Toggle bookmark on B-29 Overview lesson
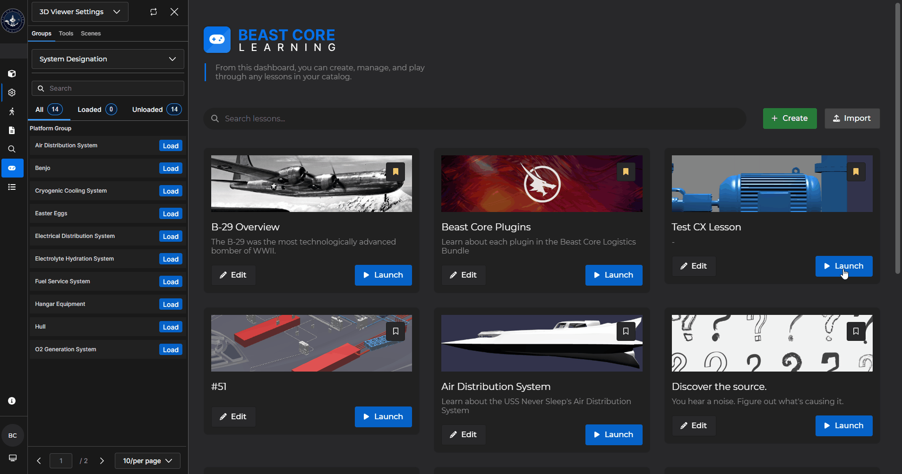This screenshot has width=902, height=474. point(395,172)
